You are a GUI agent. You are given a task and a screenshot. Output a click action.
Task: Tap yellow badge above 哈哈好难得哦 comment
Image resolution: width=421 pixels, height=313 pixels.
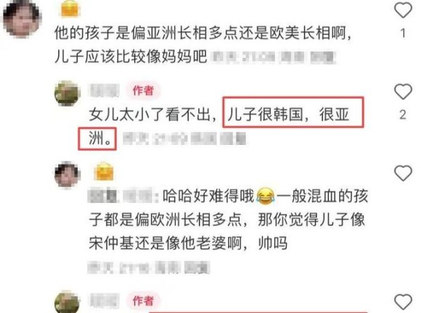coord(104,172)
